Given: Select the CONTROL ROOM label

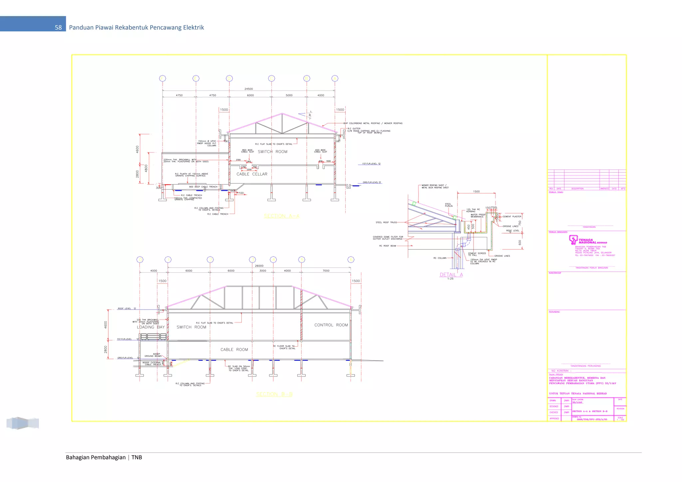Looking at the screenshot, I should [x=331, y=325].
